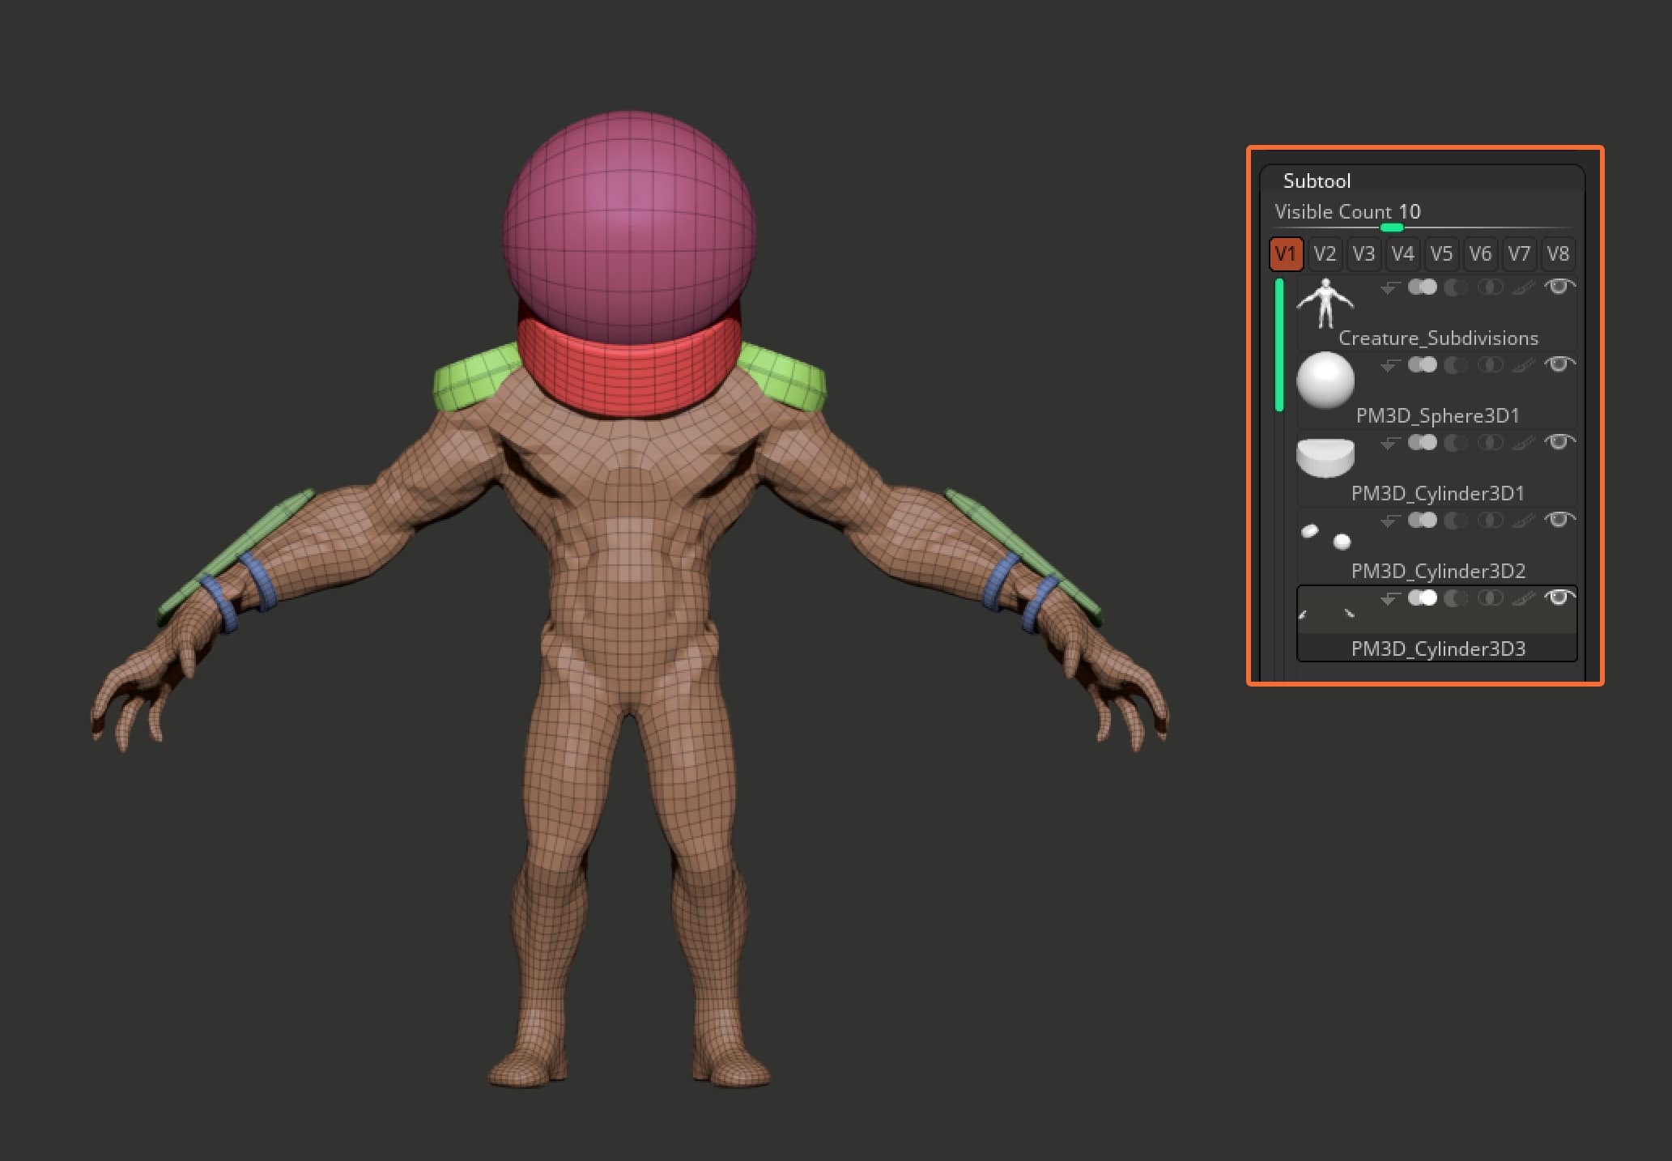
Task: Set intersection boolean mode on Creature_Subdivisions
Action: click(1490, 287)
